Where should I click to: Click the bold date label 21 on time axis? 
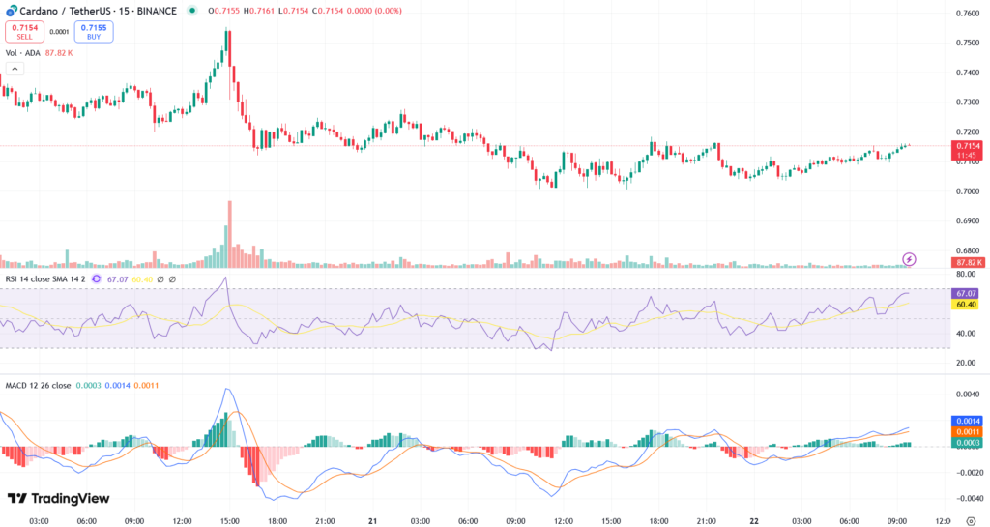(x=372, y=521)
